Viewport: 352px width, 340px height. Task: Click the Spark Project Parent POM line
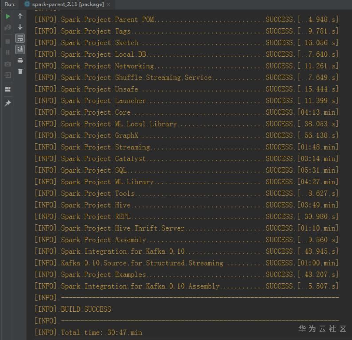(186, 19)
